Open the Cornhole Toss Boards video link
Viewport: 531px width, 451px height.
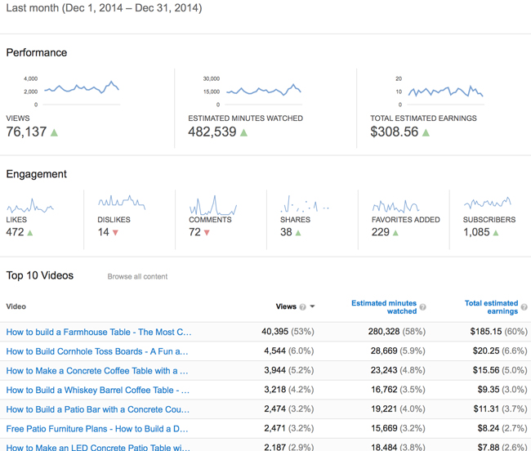pyautogui.click(x=97, y=351)
